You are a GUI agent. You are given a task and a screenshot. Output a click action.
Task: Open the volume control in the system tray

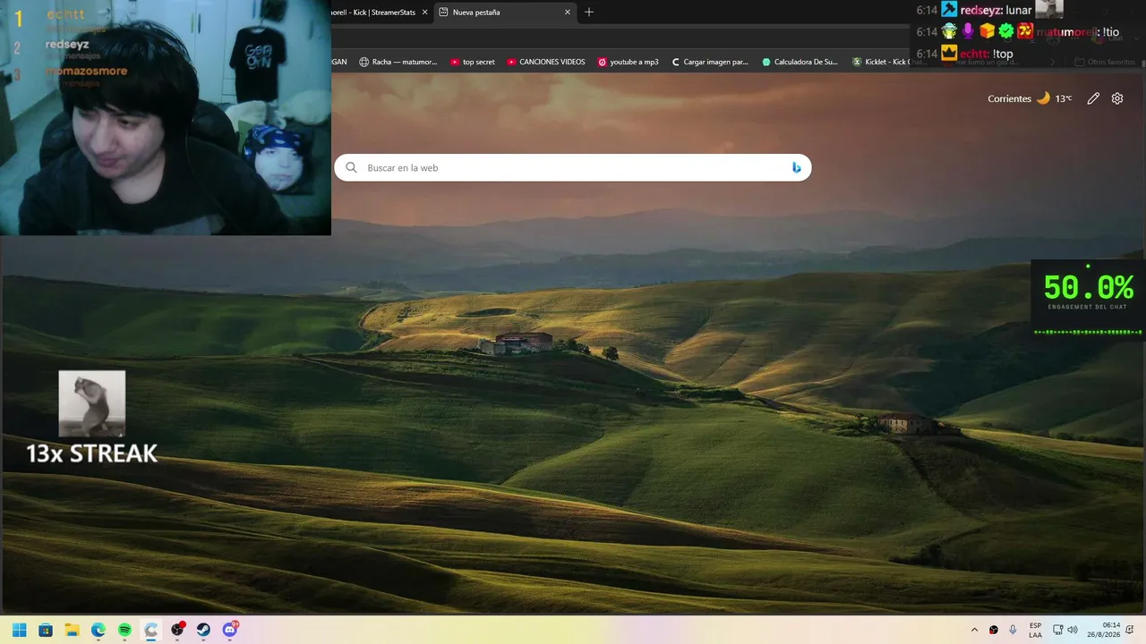[1073, 630]
